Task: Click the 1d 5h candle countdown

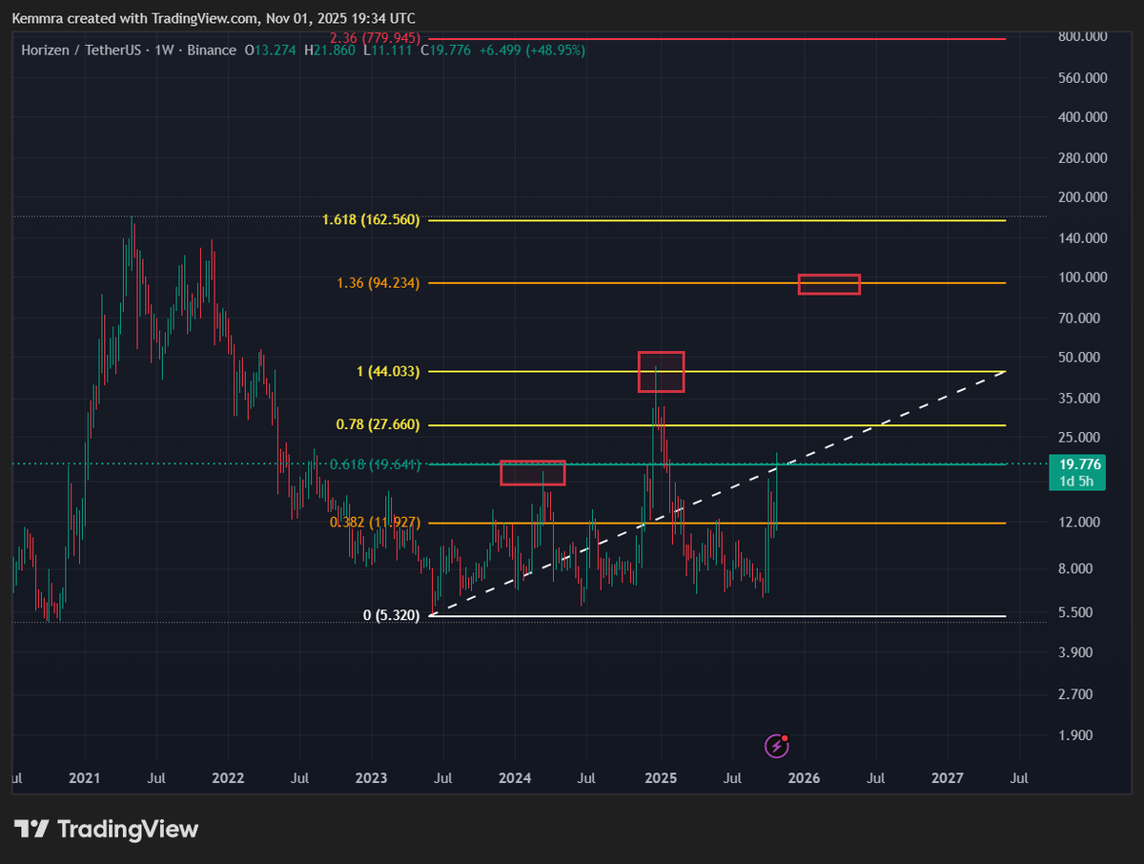Action: pyautogui.click(x=1077, y=482)
